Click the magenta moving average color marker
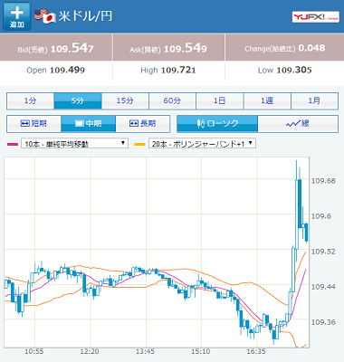Screen dimensions: 344x362 [x=13, y=145]
